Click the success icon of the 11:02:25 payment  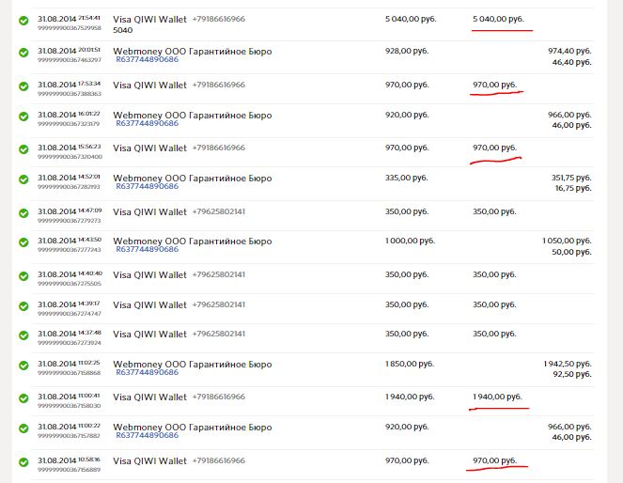pyautogui.click(x=23, y=367)
